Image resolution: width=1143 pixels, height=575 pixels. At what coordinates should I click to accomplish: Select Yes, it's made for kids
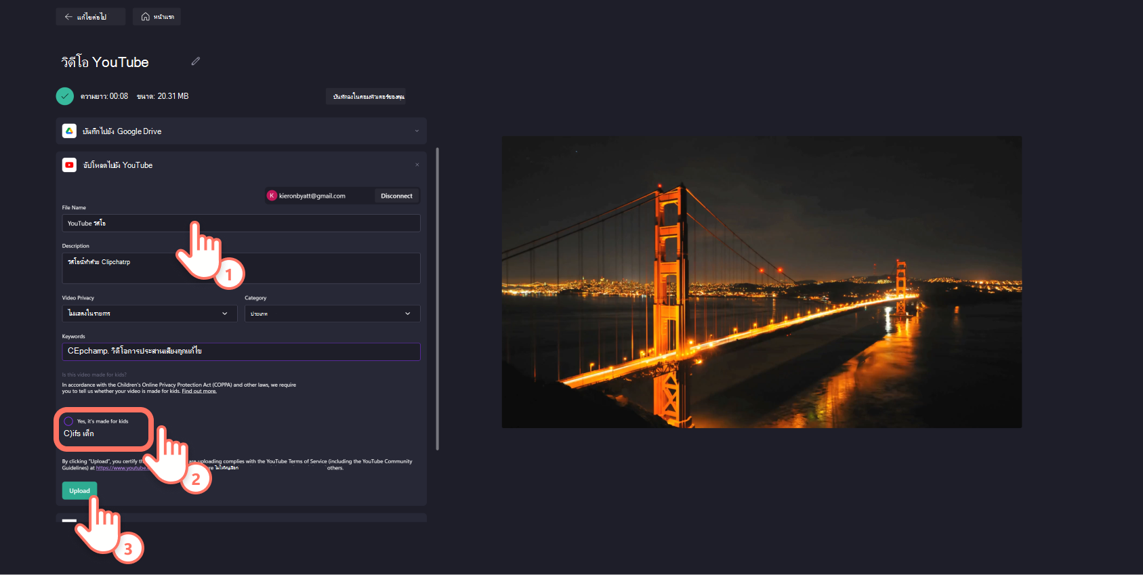(x=68, y=421)
